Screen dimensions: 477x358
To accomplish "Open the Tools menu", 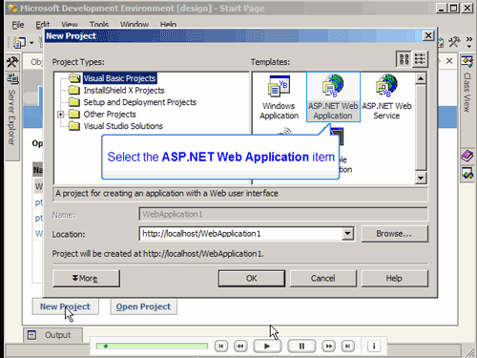I will [99, 25].
